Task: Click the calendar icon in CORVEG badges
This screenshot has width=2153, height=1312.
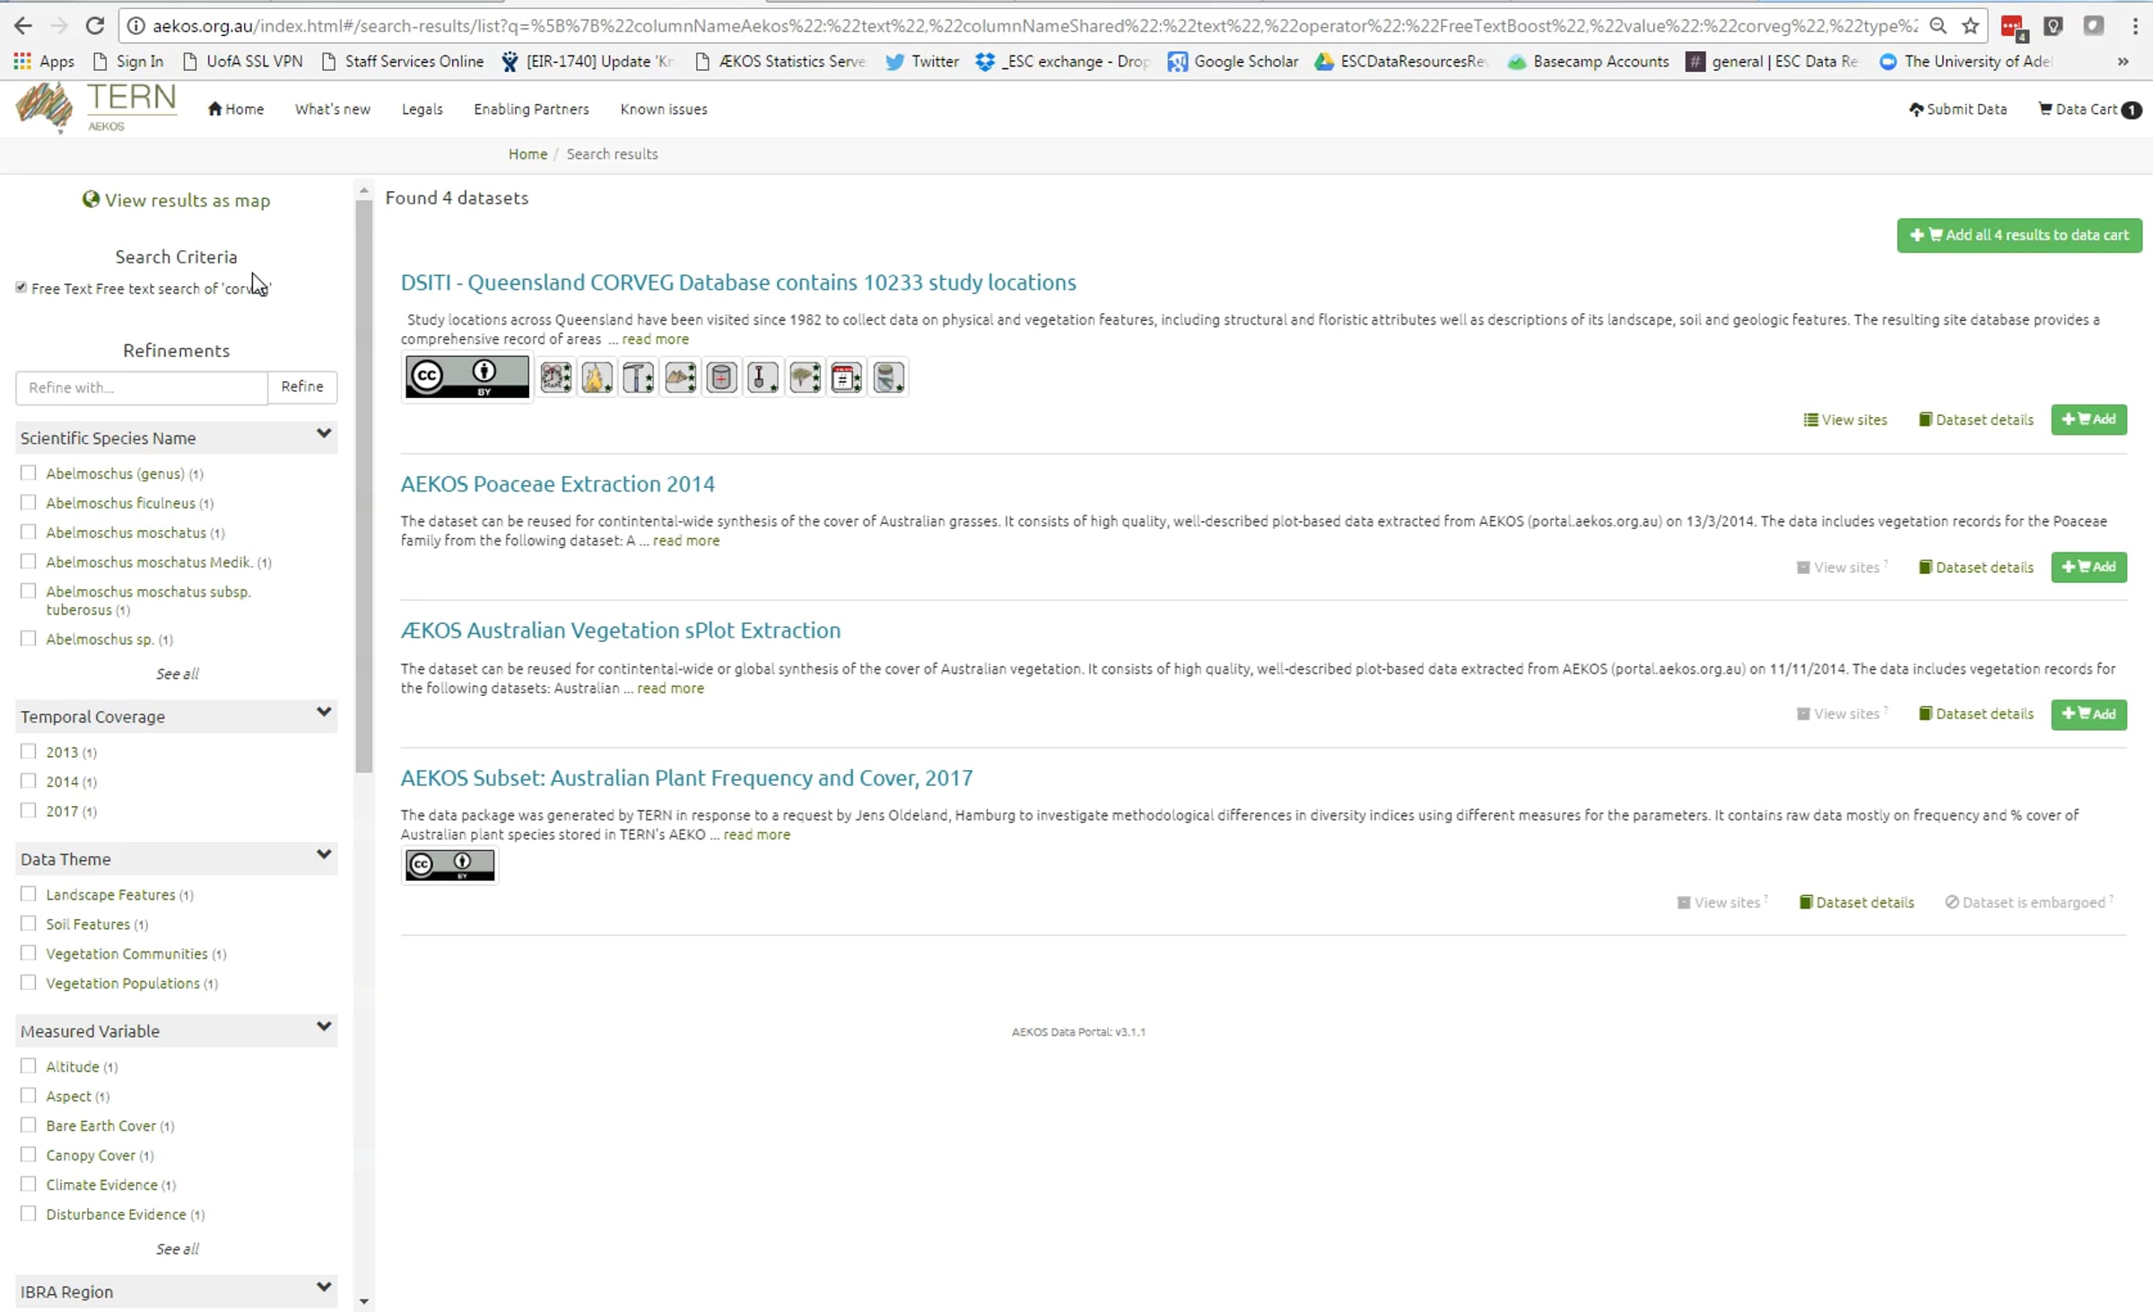Action: (846, 378)
